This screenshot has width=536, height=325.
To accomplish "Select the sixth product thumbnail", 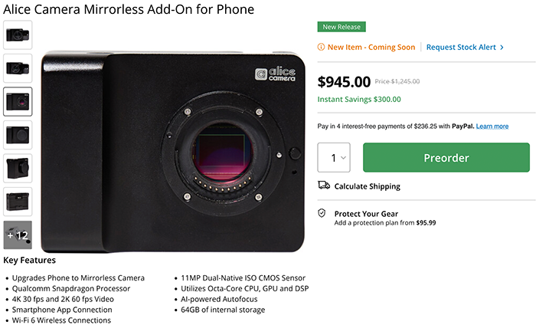I will point(18,202).
